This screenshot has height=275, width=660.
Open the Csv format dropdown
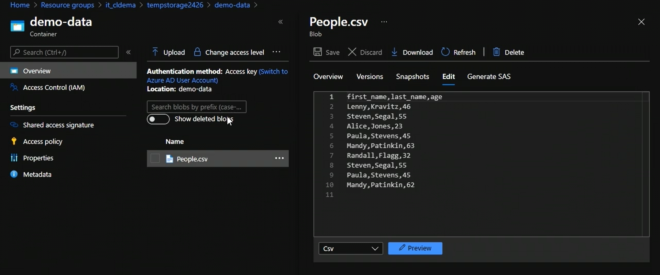click(351, 249)
